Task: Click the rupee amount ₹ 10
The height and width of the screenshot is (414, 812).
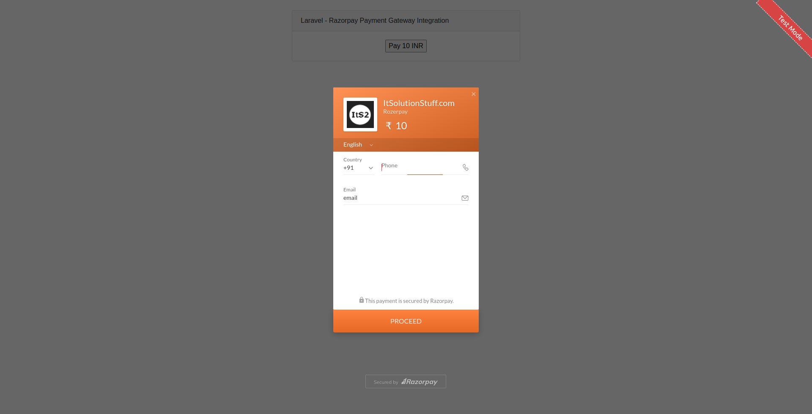Action: click(396, 126)
